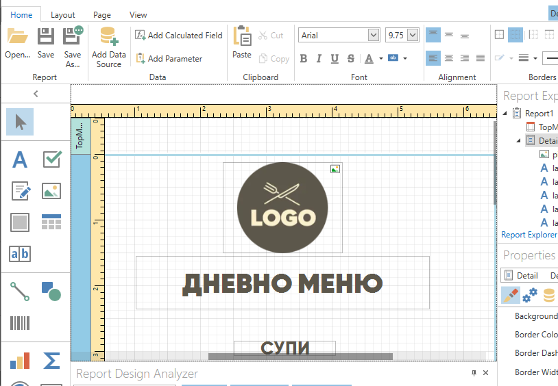The width and height of the screenshot is (558, 386).
Task: Open the Arial font name dropdown
Action: pyautogui.click(x=374, y=35)
